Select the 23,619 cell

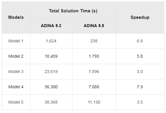tap(51, 72)
